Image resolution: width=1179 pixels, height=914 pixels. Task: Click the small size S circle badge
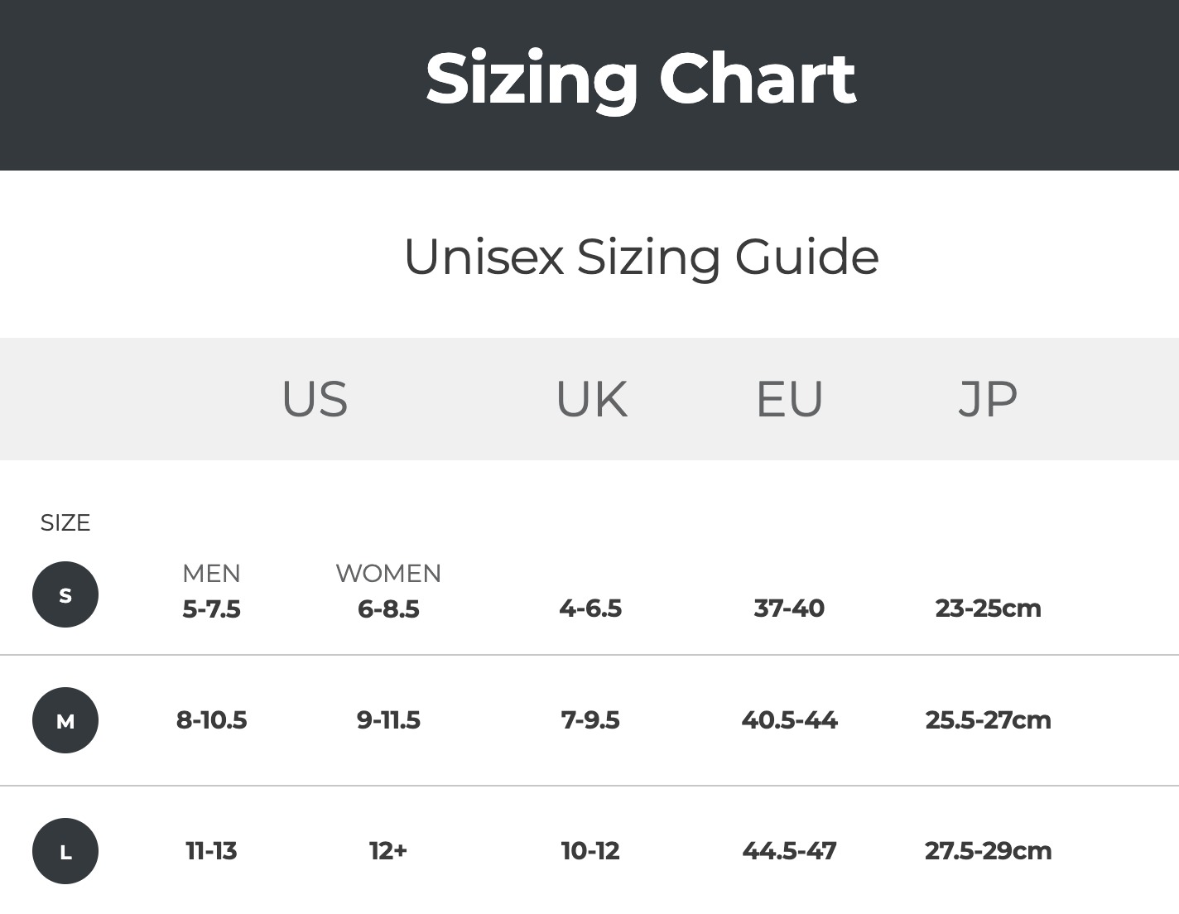pyautogui.click(x=65, y=594)
